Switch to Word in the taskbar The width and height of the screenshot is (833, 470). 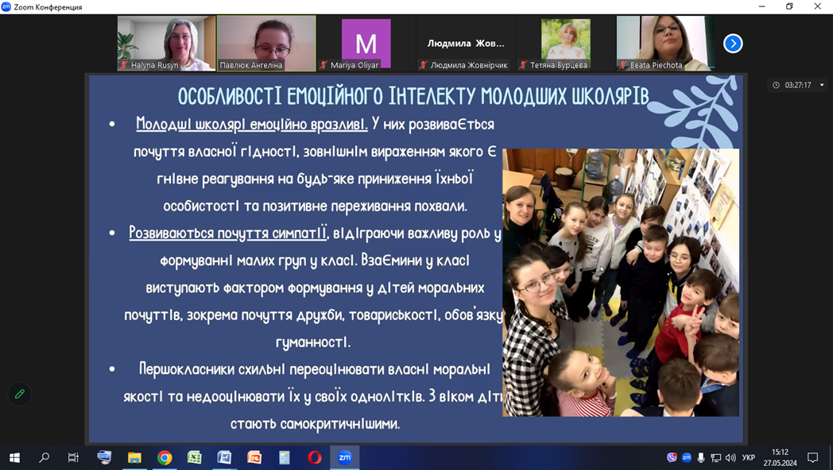pos(224,457)
